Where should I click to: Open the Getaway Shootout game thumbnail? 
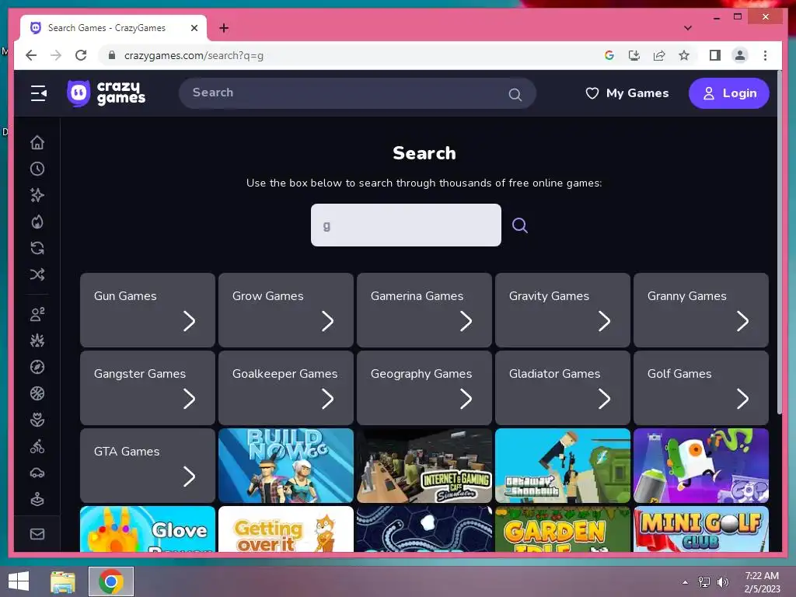(x=563, y=466)
